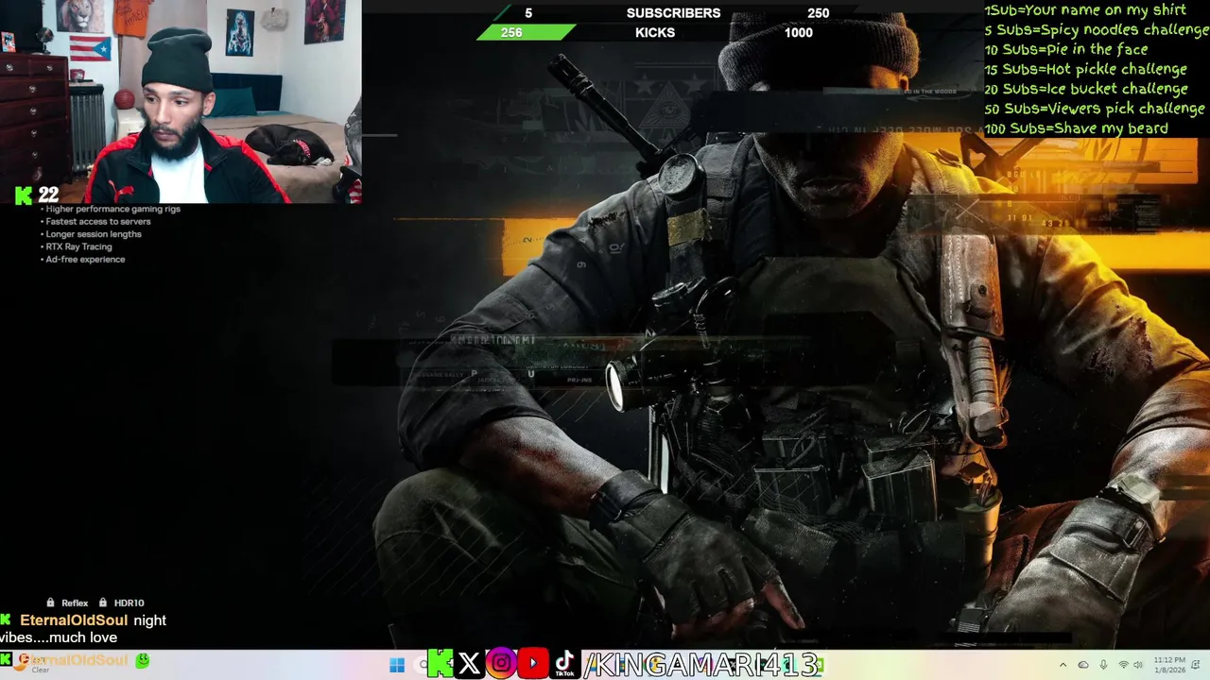Click the subscriber goal value 250
Viewport: 1210px width, 680px height.
point(819,13)
